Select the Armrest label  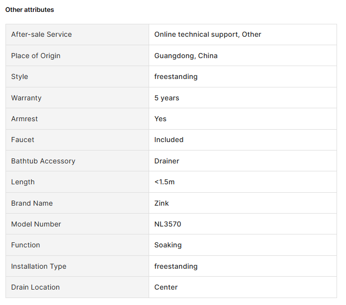pos(24,119)
